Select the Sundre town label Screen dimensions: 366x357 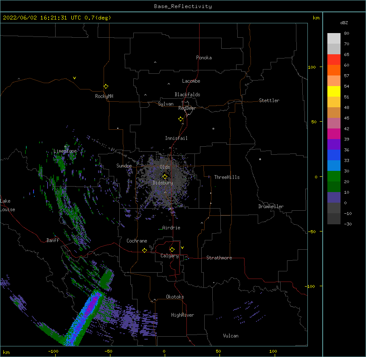point(124,166)
